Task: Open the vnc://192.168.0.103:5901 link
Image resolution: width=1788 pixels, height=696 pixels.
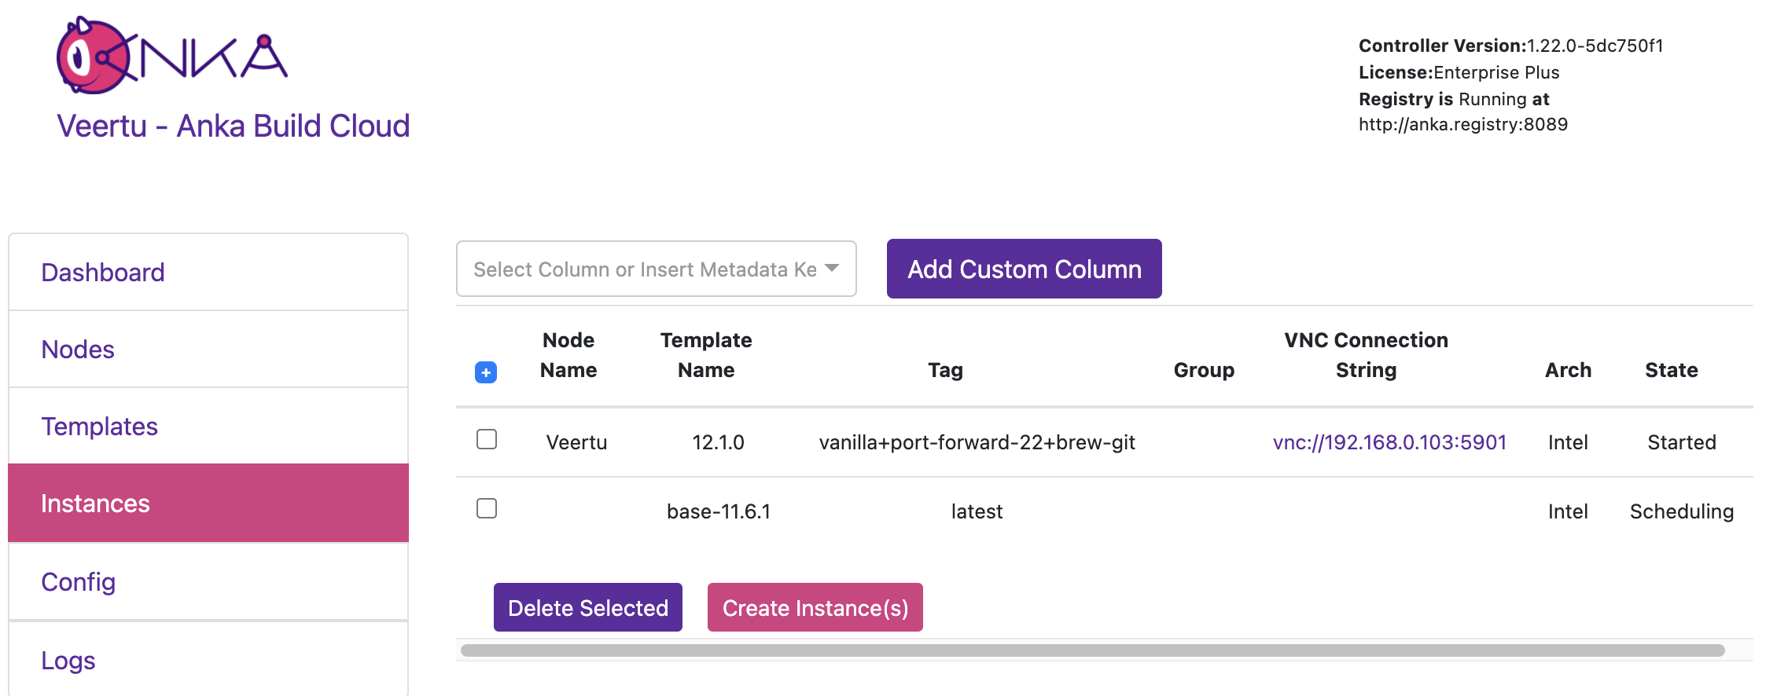Action: (x=1389, y=442)
